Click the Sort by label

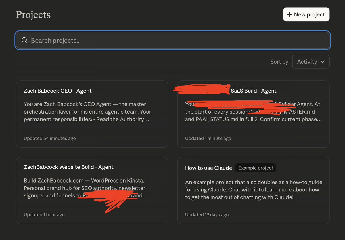tap(279, 62)
